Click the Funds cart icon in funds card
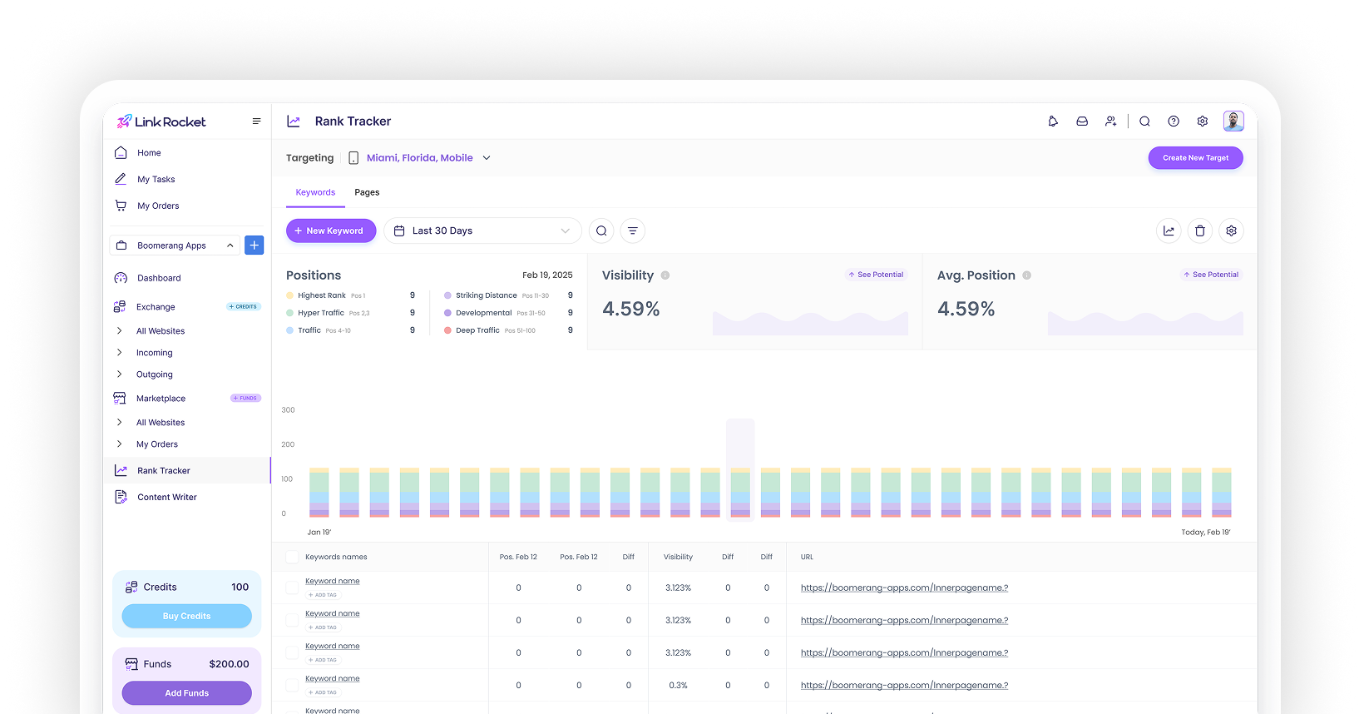 coord(131,664)
